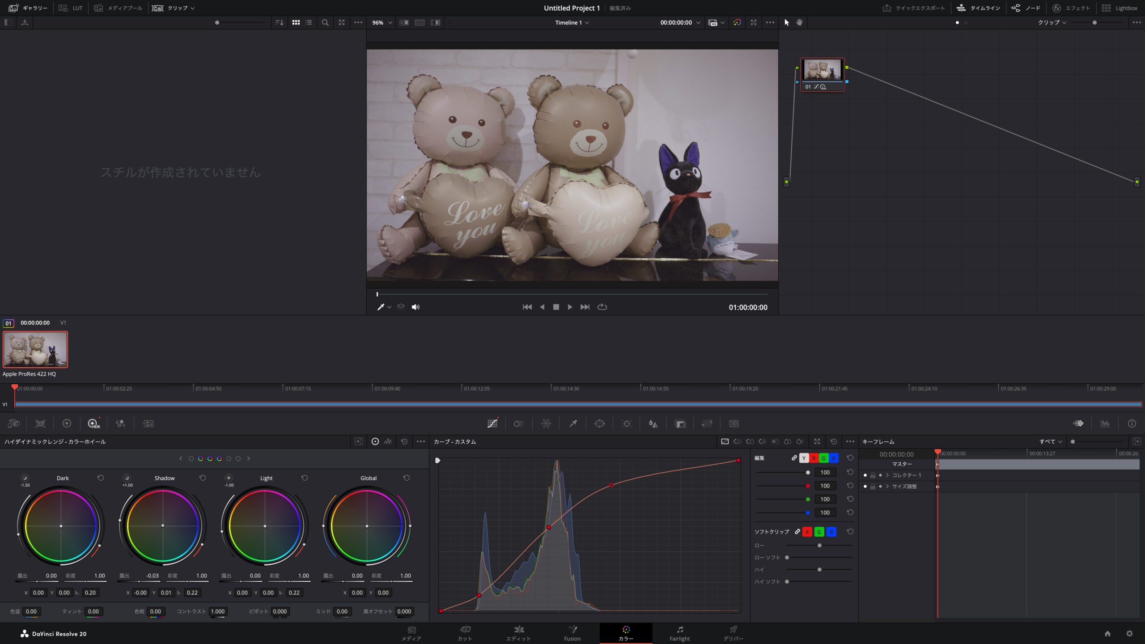1145x644 pixels.
Task: Open the LUT browser
Action: [71, 8]
